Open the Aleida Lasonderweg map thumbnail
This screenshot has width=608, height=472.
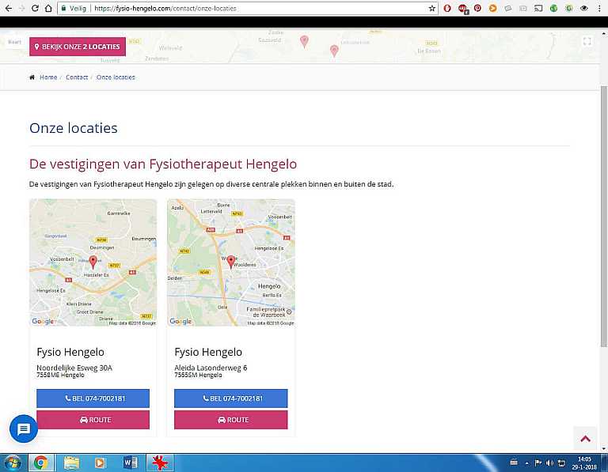231,262
